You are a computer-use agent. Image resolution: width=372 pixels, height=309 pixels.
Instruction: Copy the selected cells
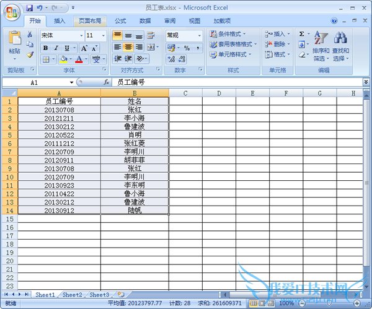pyautogui.click(x=30, y=45)
